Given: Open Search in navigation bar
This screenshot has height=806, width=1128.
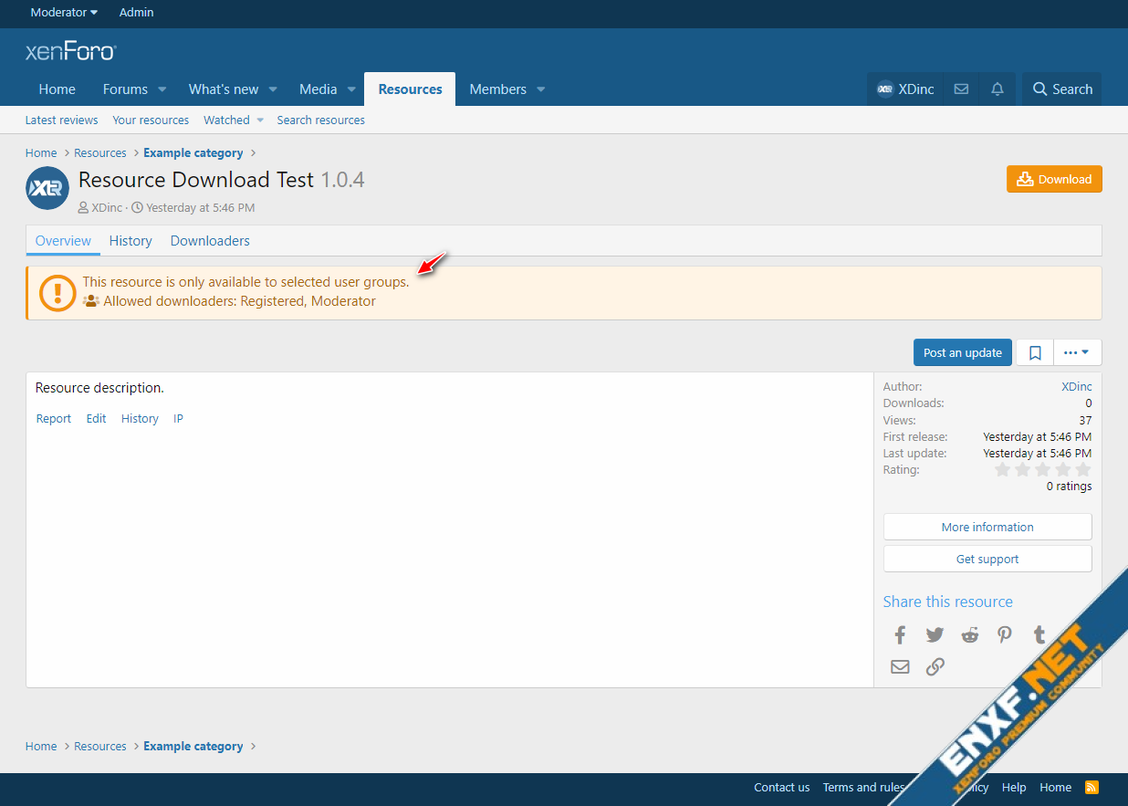Looking at the screenshot, I should pyautogui.click(x=1061, y=89).
